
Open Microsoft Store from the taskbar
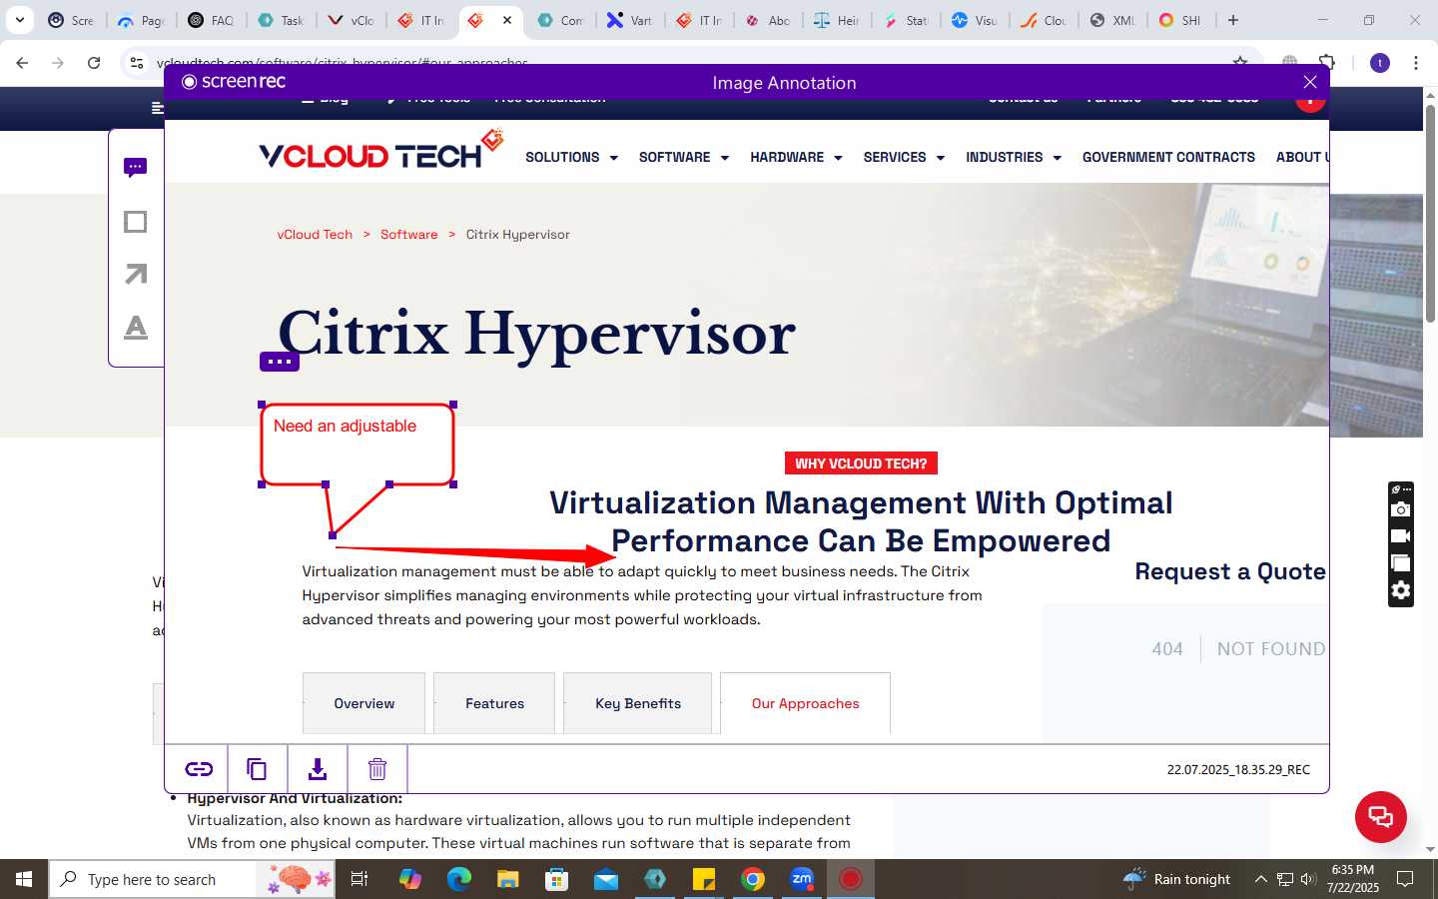point(557,879)
